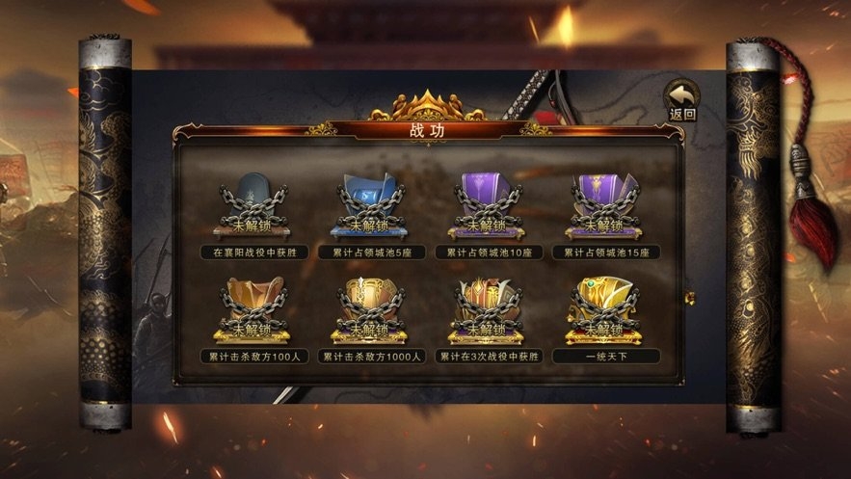851x479 pixels.
Task: Select the locked purple helmet for 占领城池10座
Action: click(487, 205)
